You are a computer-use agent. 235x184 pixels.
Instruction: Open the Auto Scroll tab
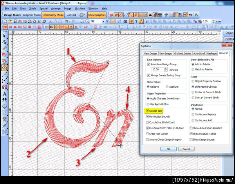click(x=199, y=53)
